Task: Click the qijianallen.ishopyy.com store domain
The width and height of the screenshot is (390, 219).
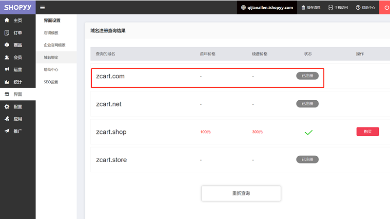Action: [267, 7]
